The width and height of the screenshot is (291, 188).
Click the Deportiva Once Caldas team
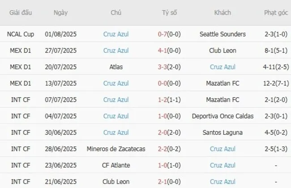pos(223,116)
